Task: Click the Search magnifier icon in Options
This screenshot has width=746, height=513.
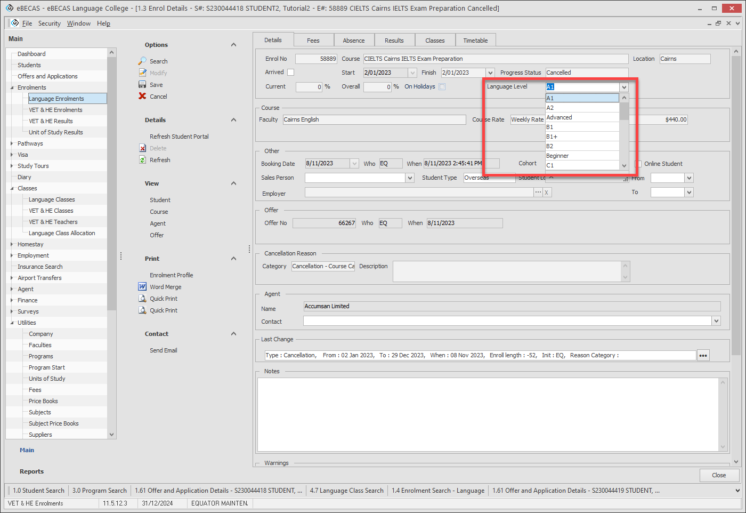Action: click(142, 61)
